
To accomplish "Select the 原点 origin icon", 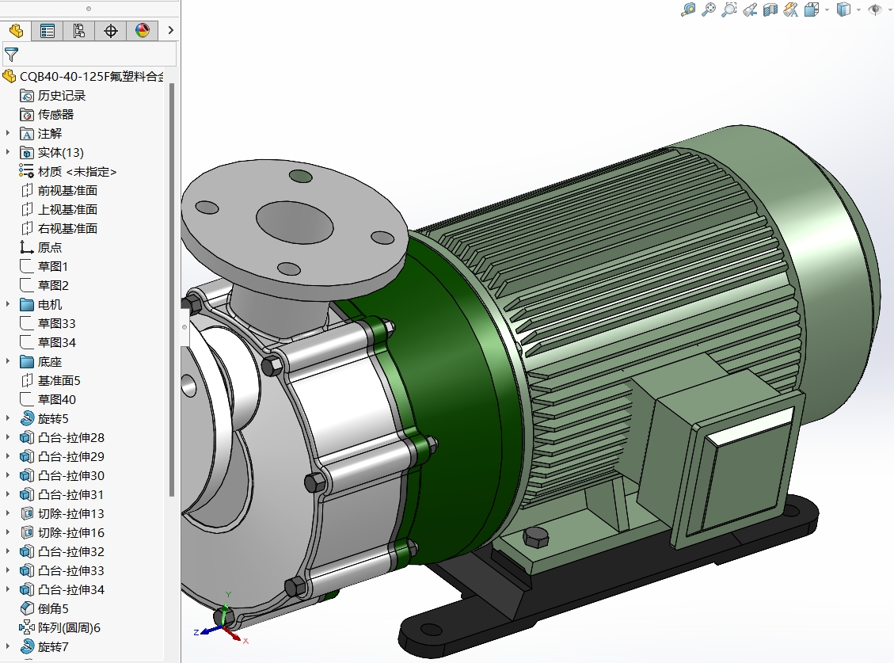I will point(26,247).
